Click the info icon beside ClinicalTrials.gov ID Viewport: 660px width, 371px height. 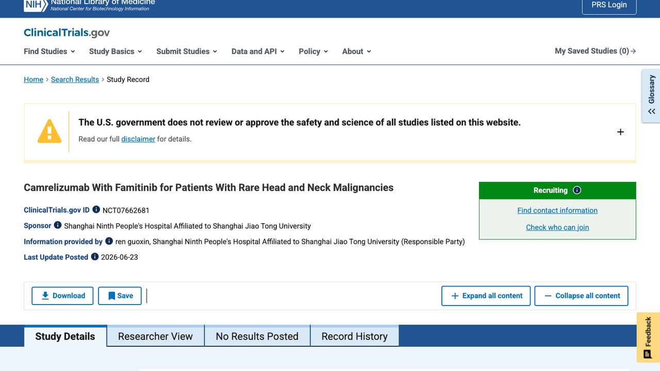pos(96,210)
